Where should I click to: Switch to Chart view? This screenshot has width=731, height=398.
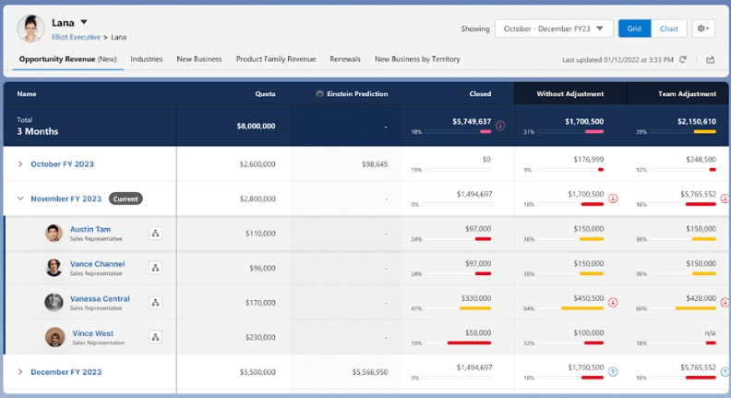(668, 29)
